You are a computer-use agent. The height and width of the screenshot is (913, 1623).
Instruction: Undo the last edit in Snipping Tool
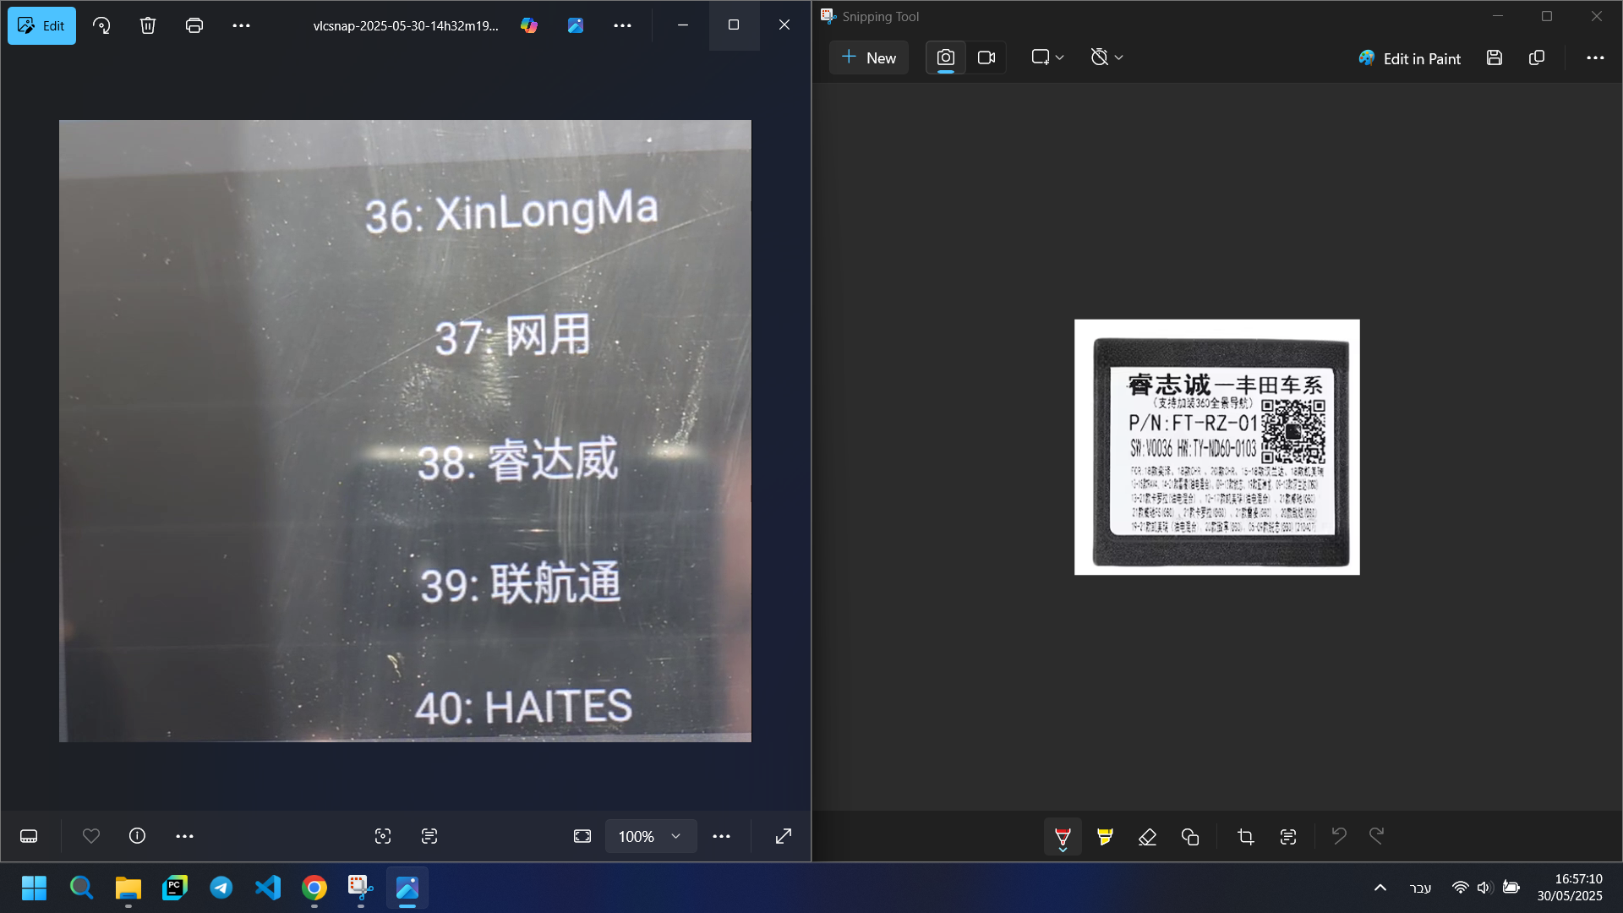[1339, 836]
